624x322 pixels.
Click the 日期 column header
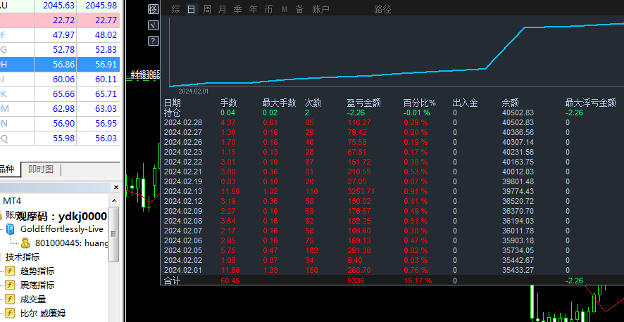point(173,103)
